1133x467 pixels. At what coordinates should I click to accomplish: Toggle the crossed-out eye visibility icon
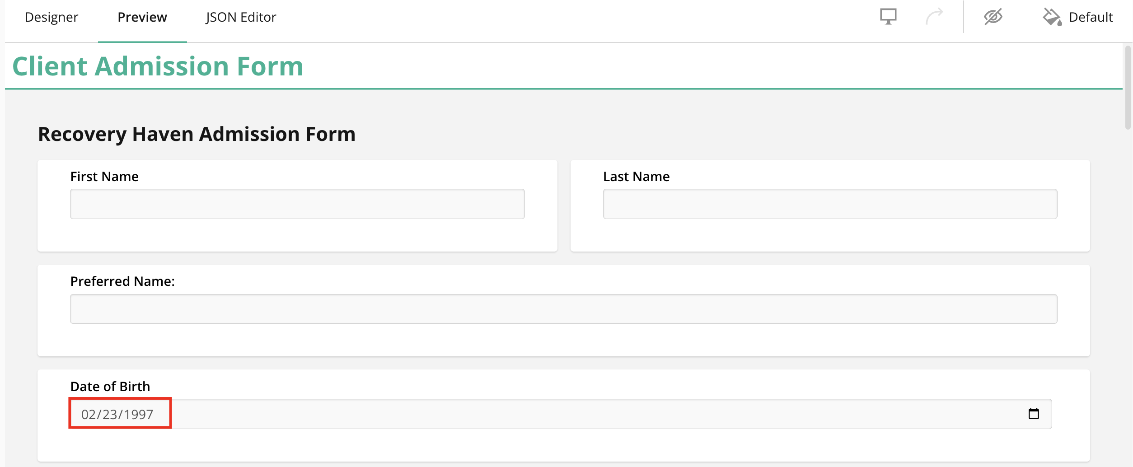(x=993, y=17)
